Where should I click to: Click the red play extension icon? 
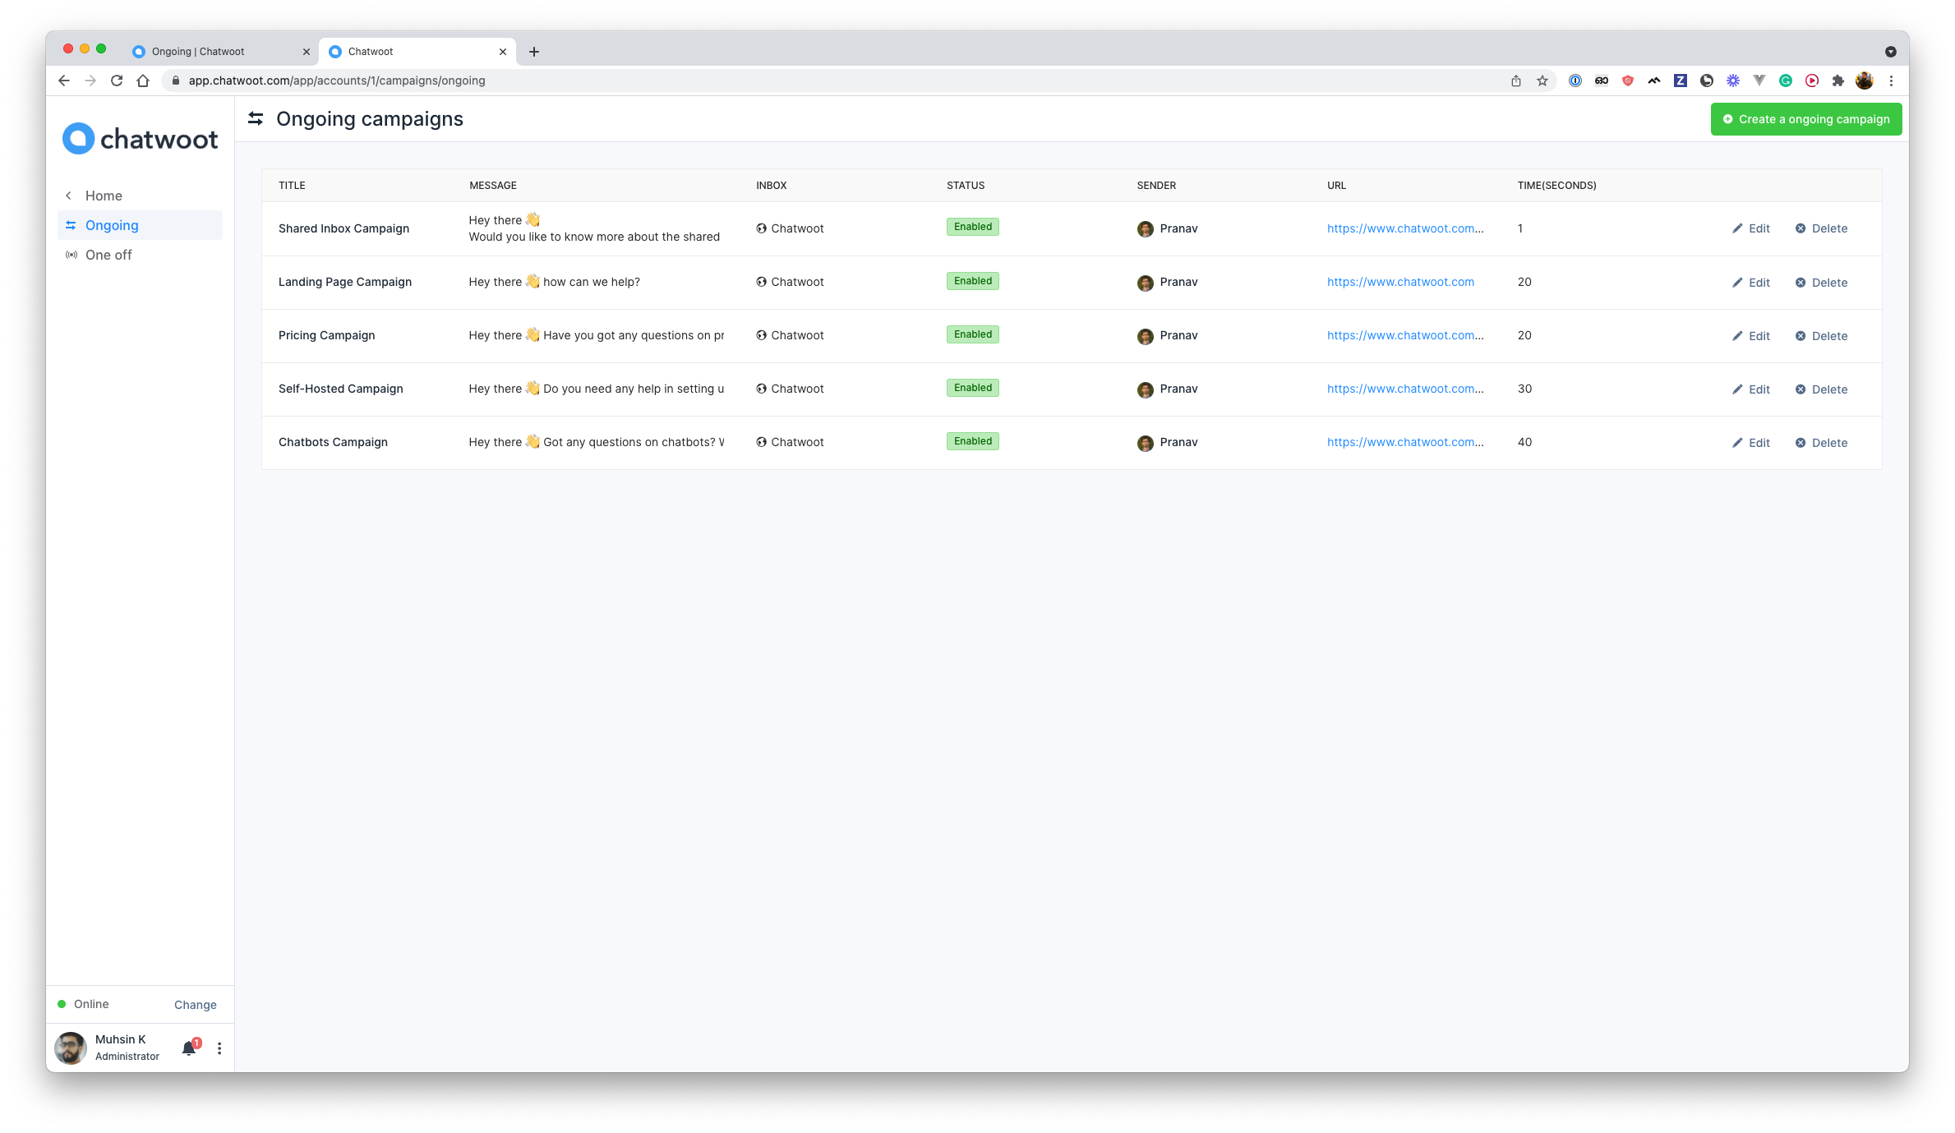click(x=1812, y=81)
